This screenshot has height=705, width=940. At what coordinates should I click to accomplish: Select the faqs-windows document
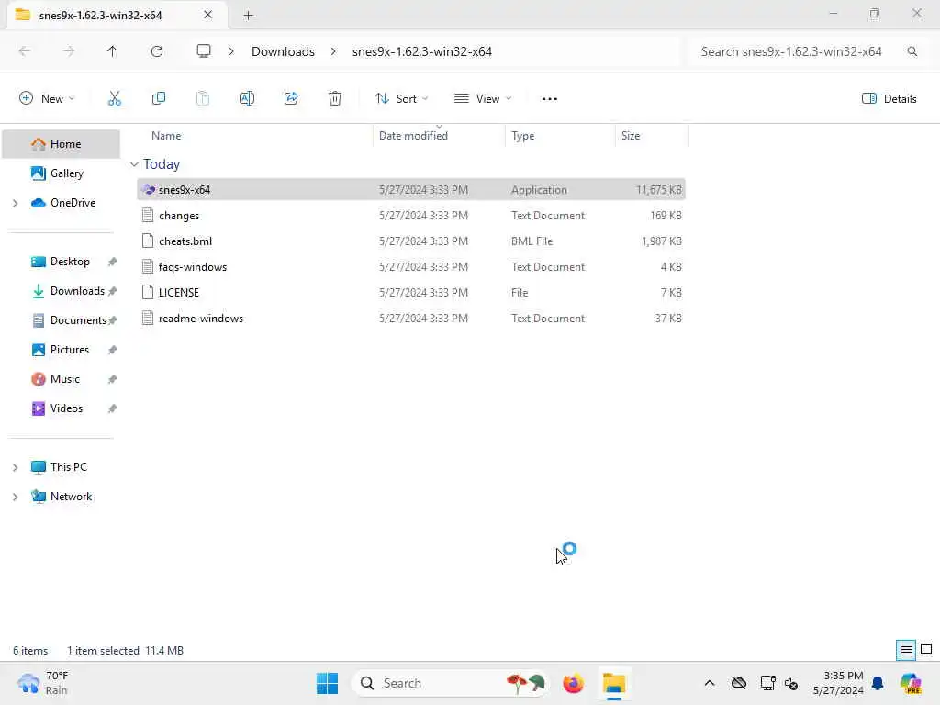click(410, 267)
